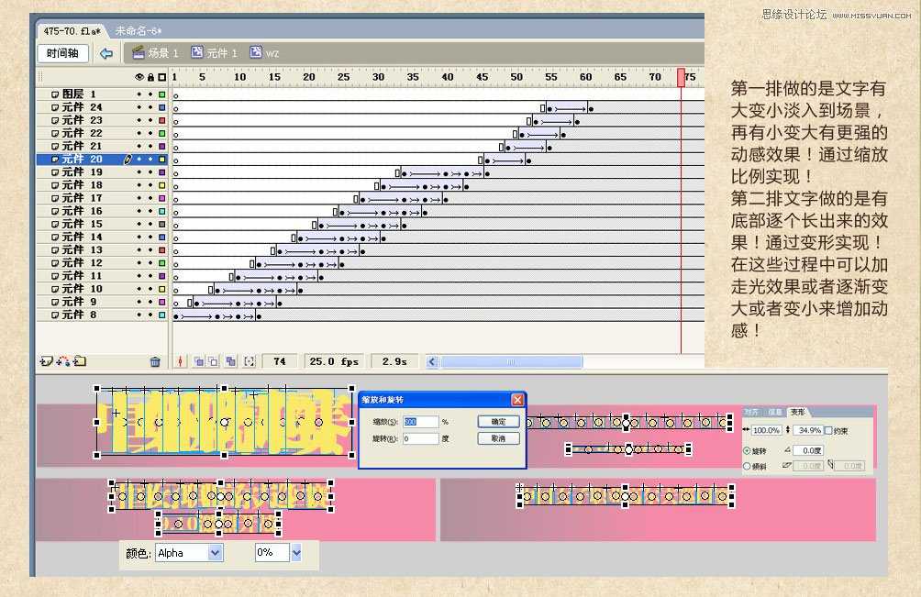921x597 pixels.
Task: Click the 时间轴 timeline button
Action: (62, 53)
